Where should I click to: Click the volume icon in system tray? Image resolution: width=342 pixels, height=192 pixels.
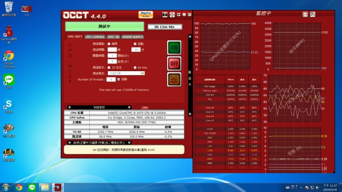317,187
